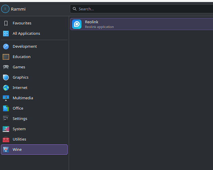Click the Games controller icon

(6, 67)
